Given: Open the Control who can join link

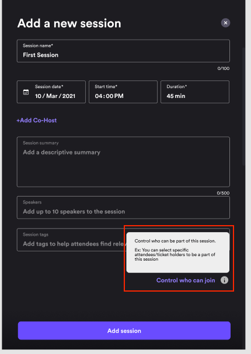Looking at the screenshot, I should [186, 281].
